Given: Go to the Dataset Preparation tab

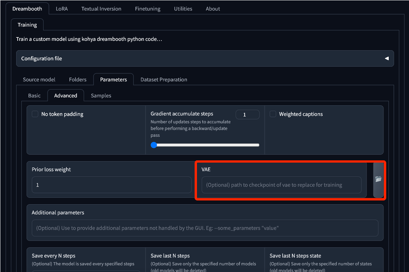Looking at the screenshot, I should (x=164, y=79).
